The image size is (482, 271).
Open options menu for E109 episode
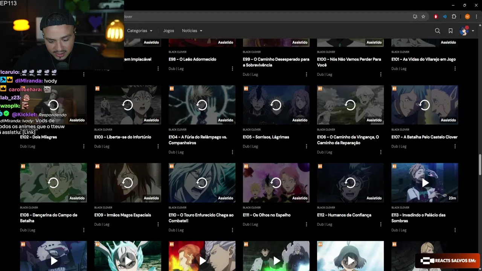coord(158,224)
